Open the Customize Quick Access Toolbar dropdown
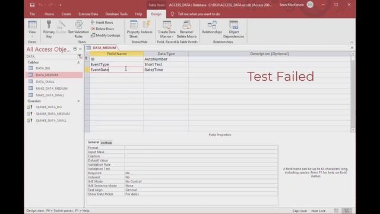Screen dimensions: 380x214 (61, 5)
